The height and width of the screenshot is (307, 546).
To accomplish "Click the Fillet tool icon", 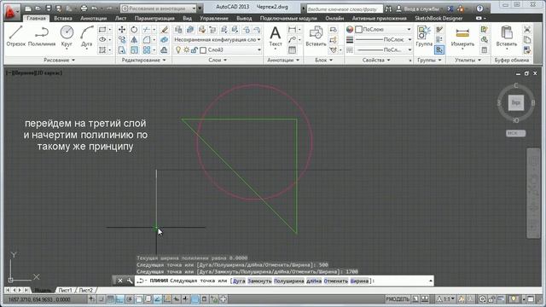I will coord(147,40).
